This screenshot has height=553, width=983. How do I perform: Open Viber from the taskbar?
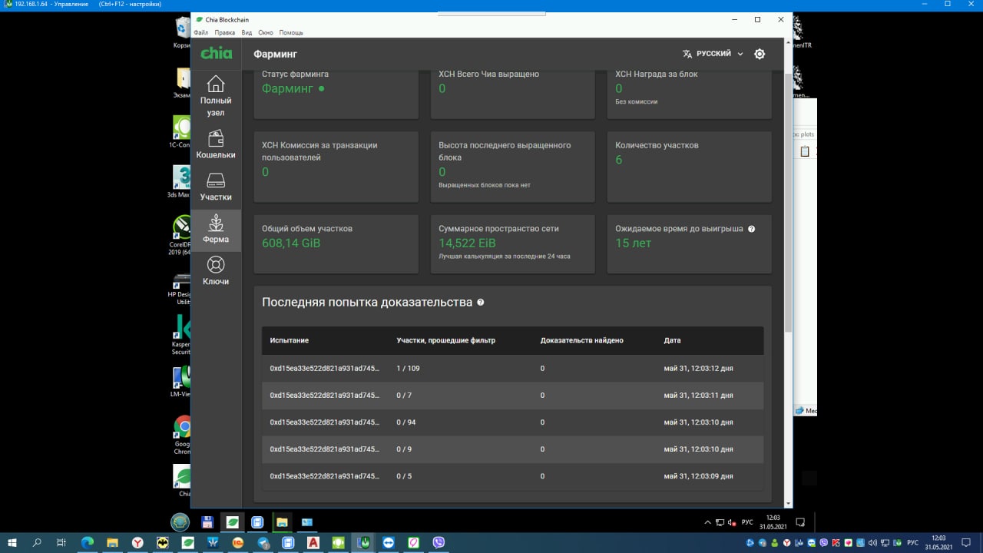coord(439,542)
